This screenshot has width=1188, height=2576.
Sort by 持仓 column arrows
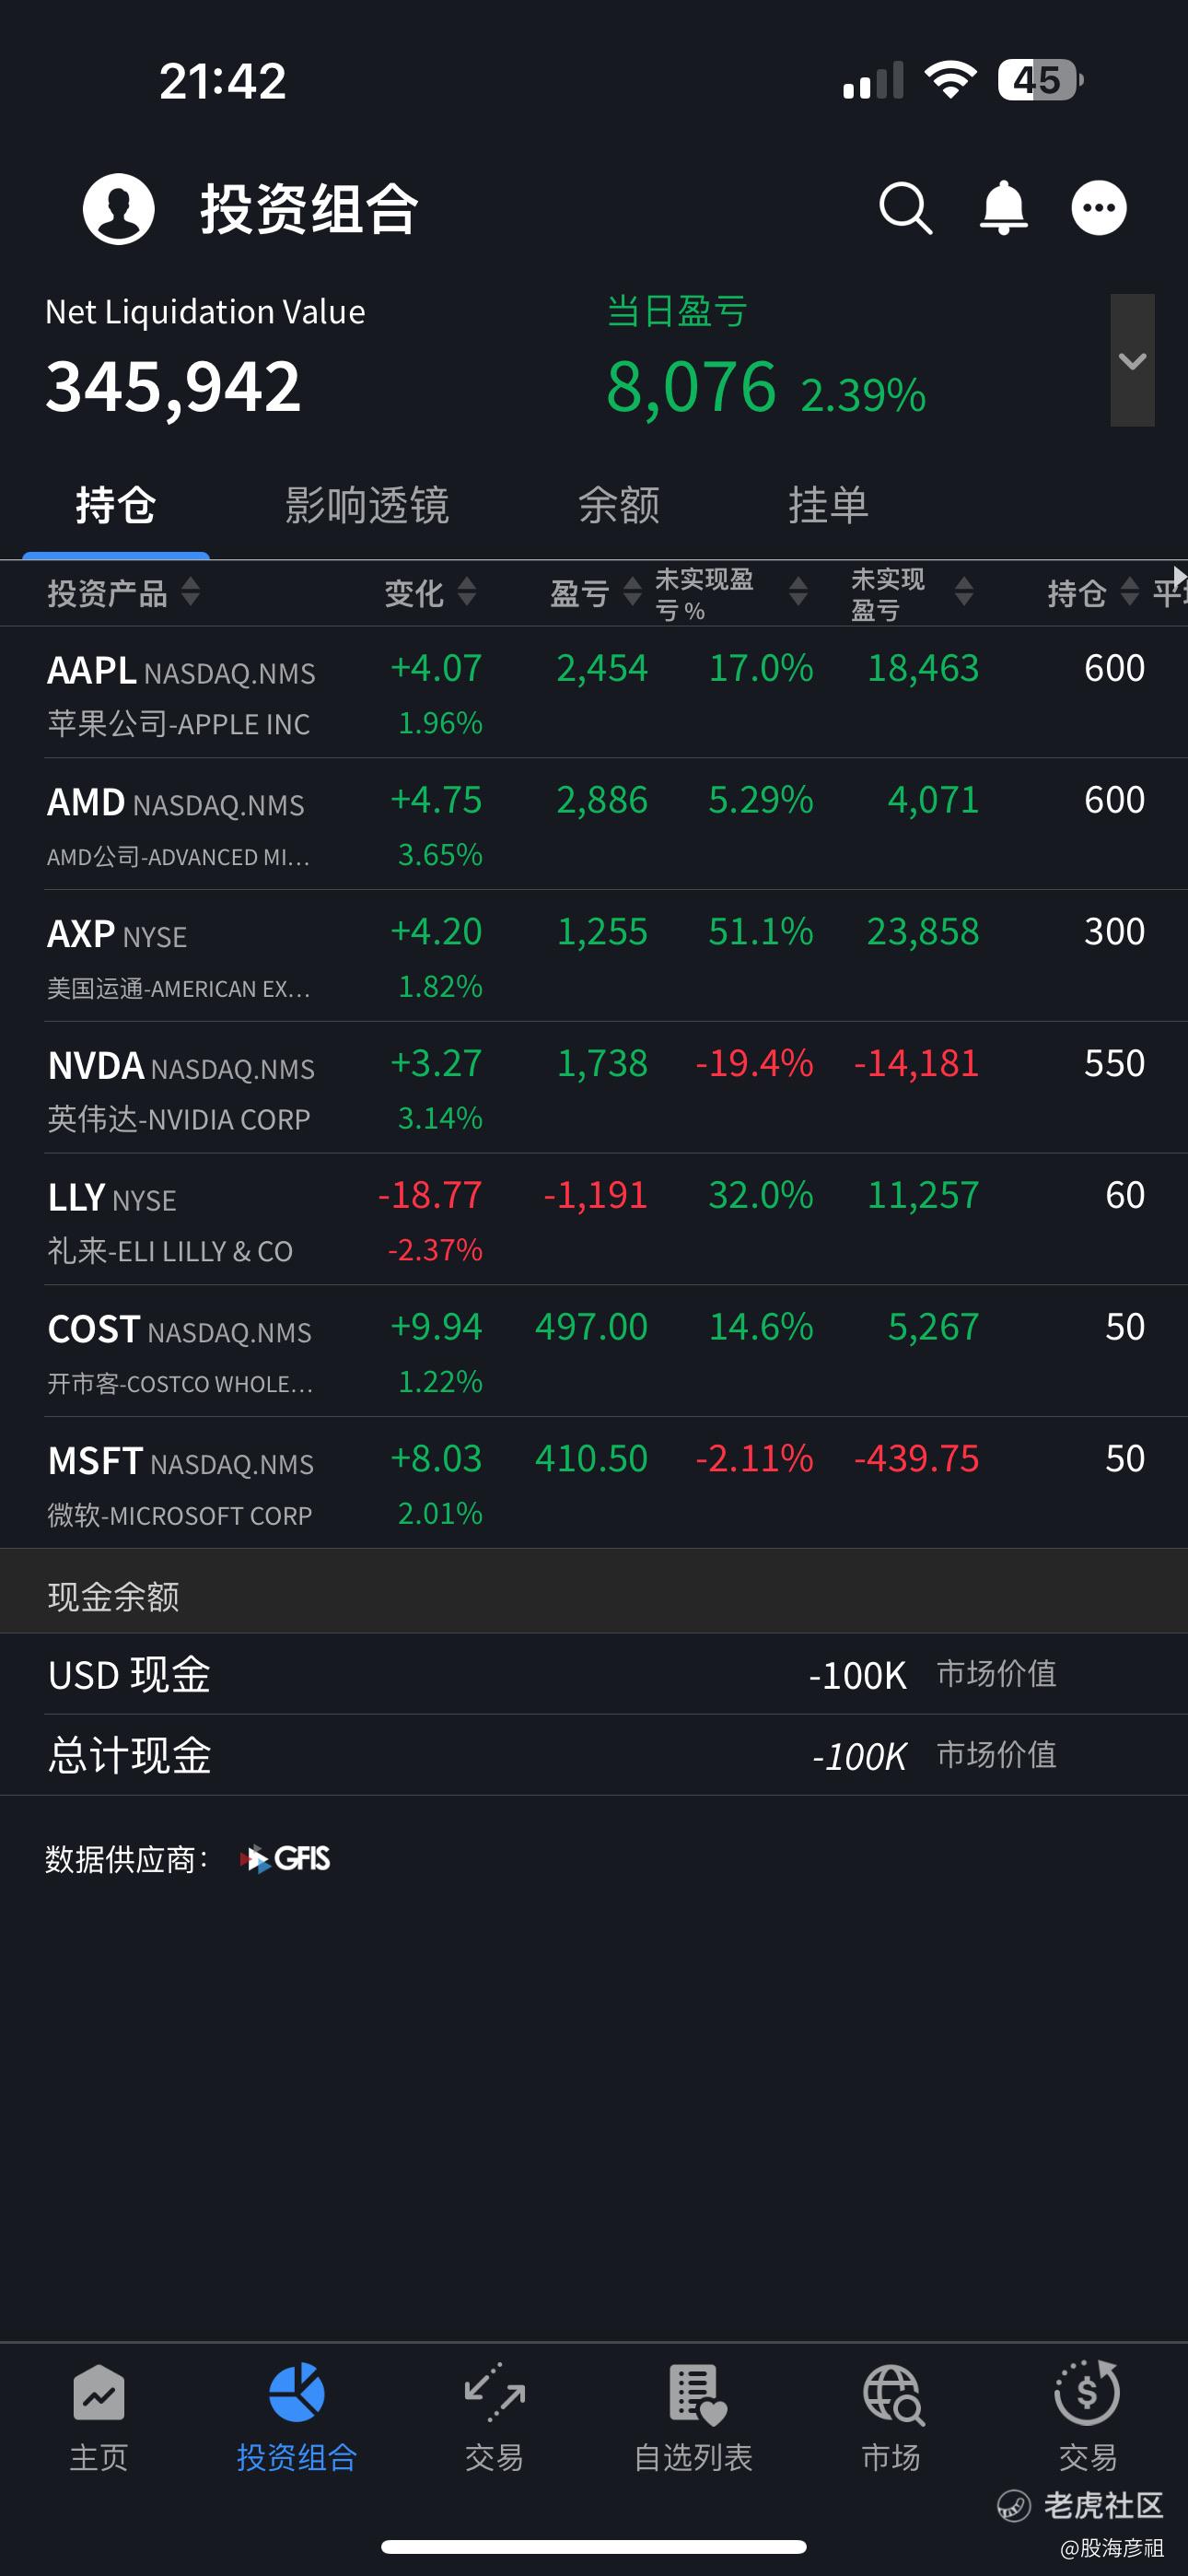1129,592
